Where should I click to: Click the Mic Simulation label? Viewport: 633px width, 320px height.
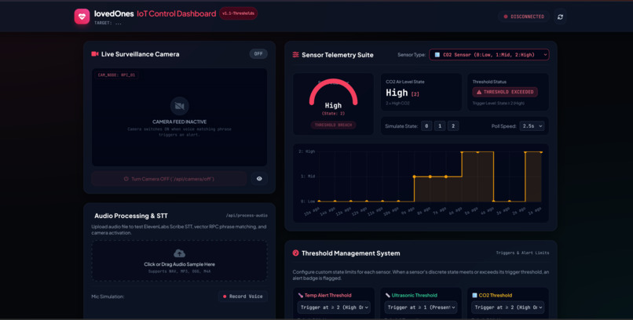click(x=108, y=296)
